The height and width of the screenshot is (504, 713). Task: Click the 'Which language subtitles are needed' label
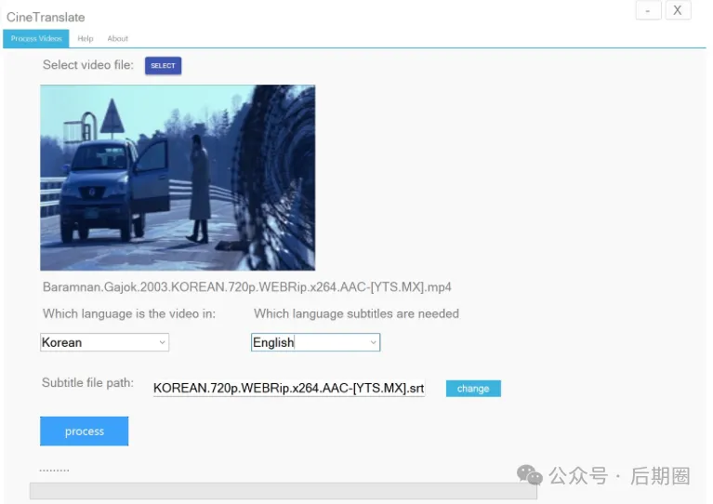(x=357, y=313)
